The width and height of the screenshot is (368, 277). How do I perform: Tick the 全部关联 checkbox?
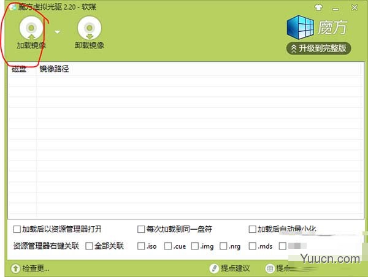(x=89, y=246)
